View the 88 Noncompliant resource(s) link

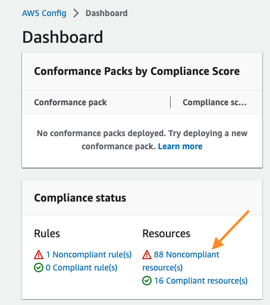click(181, 261)
